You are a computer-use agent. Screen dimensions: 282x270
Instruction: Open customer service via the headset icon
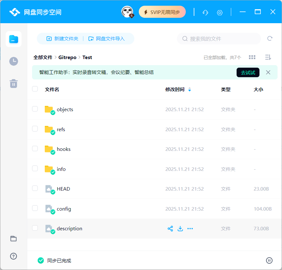pos(205,12)
